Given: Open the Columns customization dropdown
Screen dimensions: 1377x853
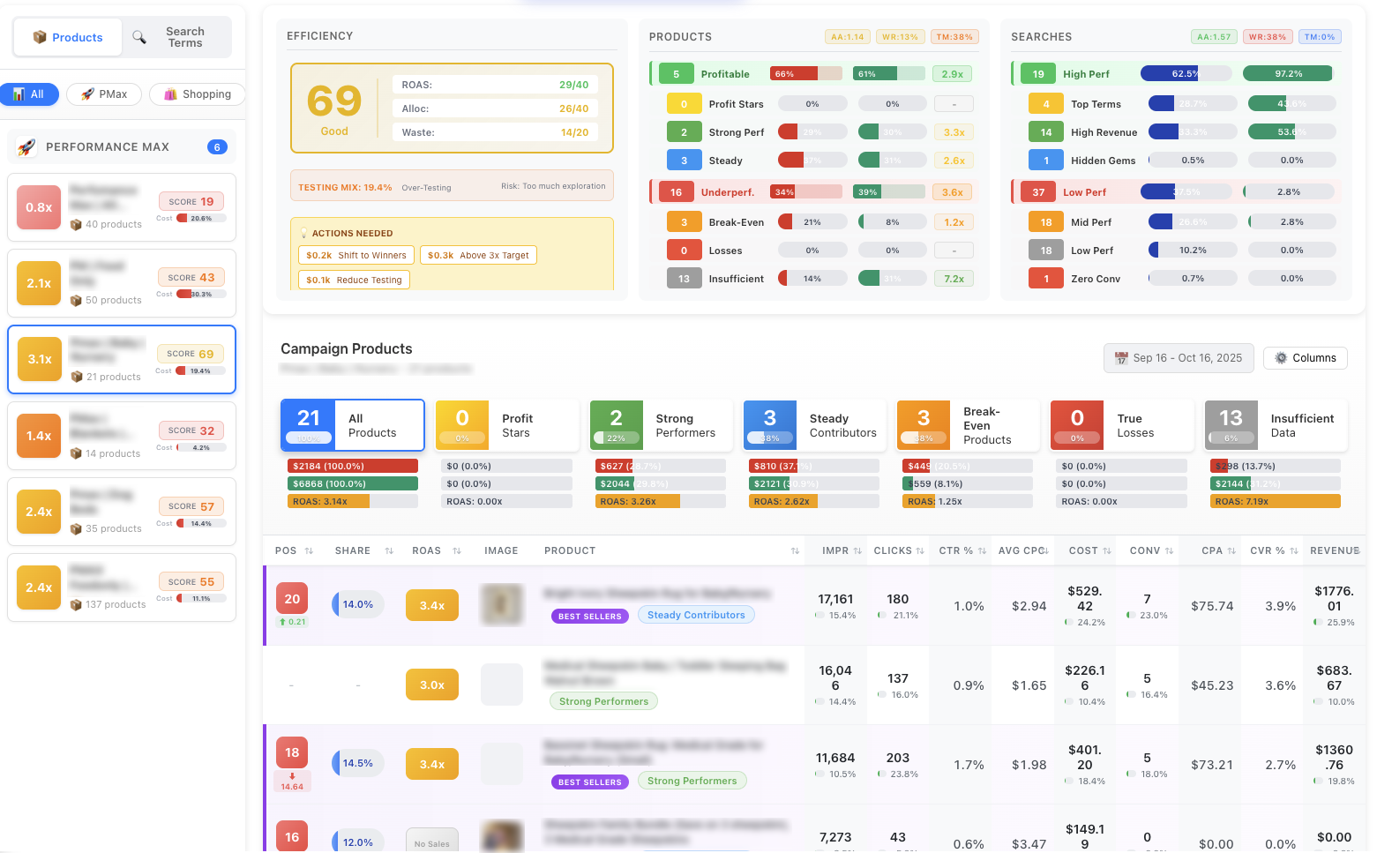Looking at the screenshot, I should [x=1305, y=358].
